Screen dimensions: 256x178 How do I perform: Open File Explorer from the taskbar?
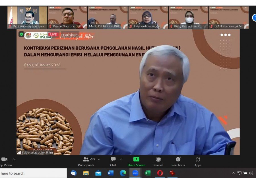tap(86, 173)
